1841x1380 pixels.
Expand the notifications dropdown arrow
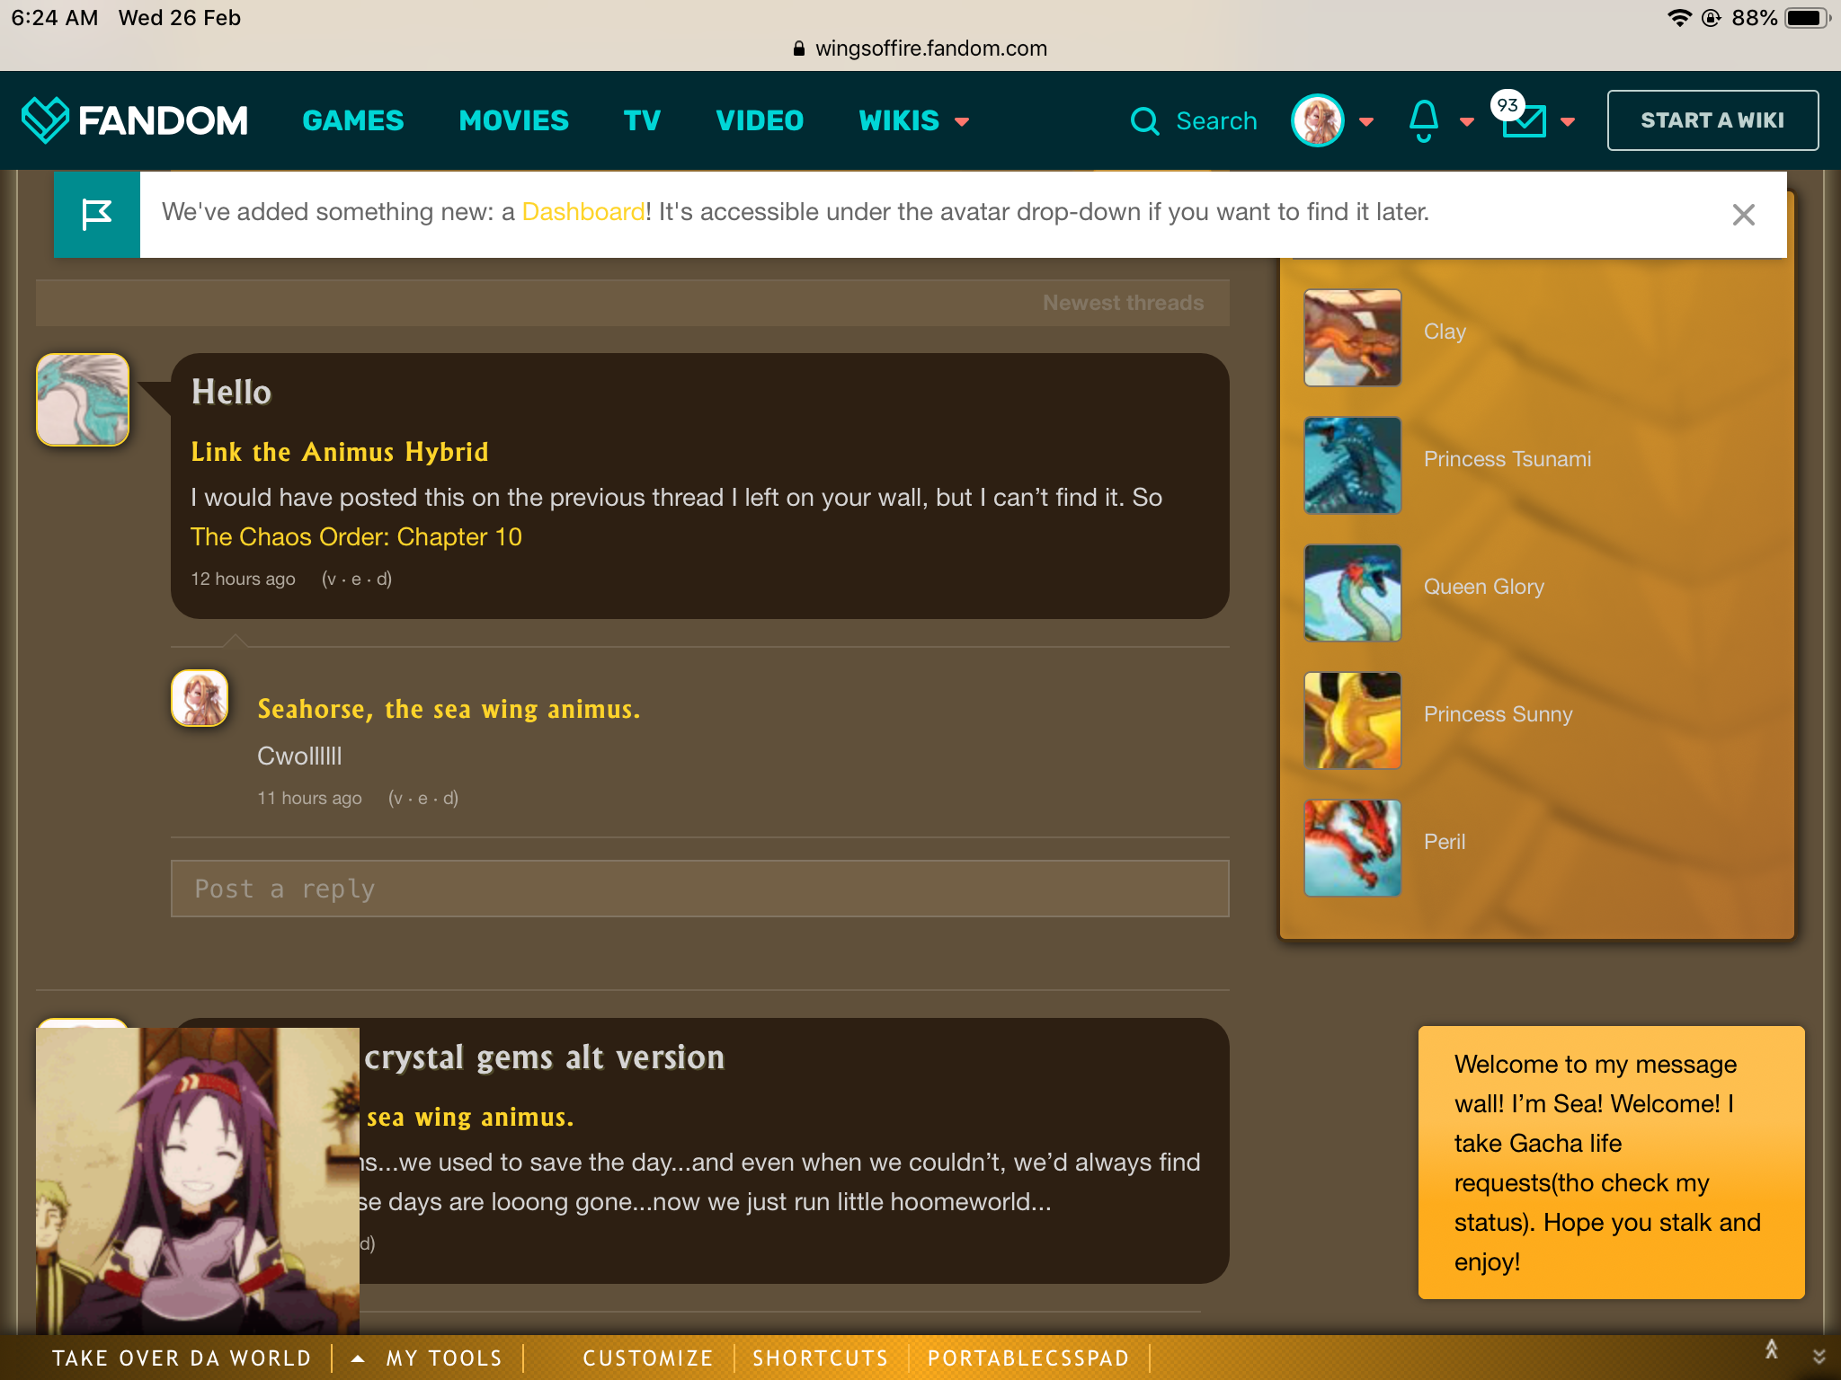point(1467,122)
